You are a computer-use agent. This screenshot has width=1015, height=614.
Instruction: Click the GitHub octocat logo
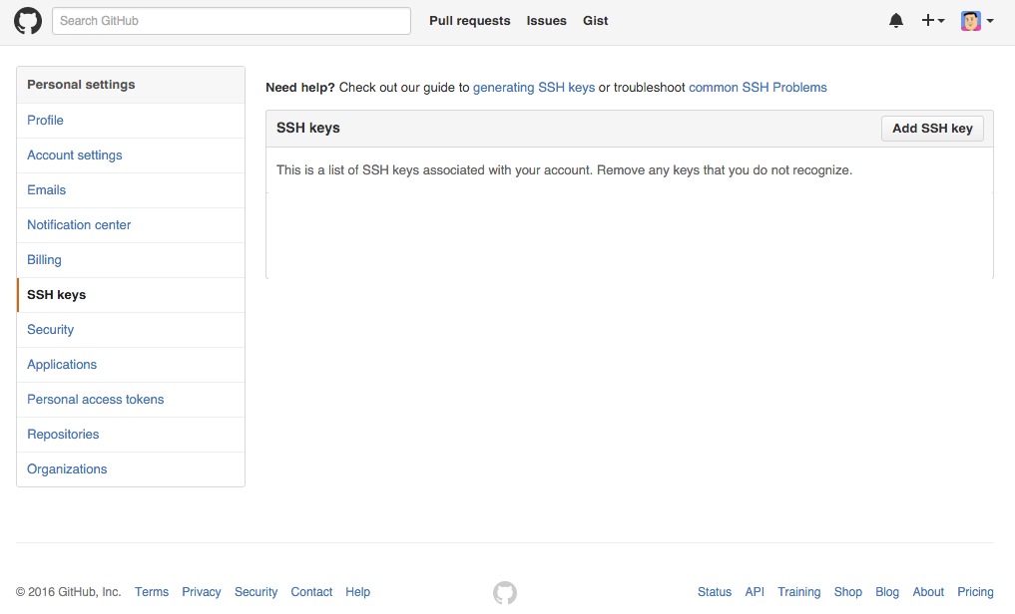tap(27, 20)
